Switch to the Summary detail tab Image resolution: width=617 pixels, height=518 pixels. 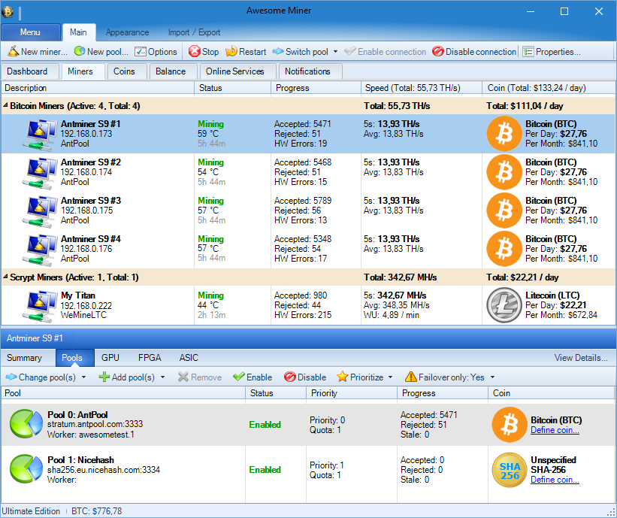[24, 357]
